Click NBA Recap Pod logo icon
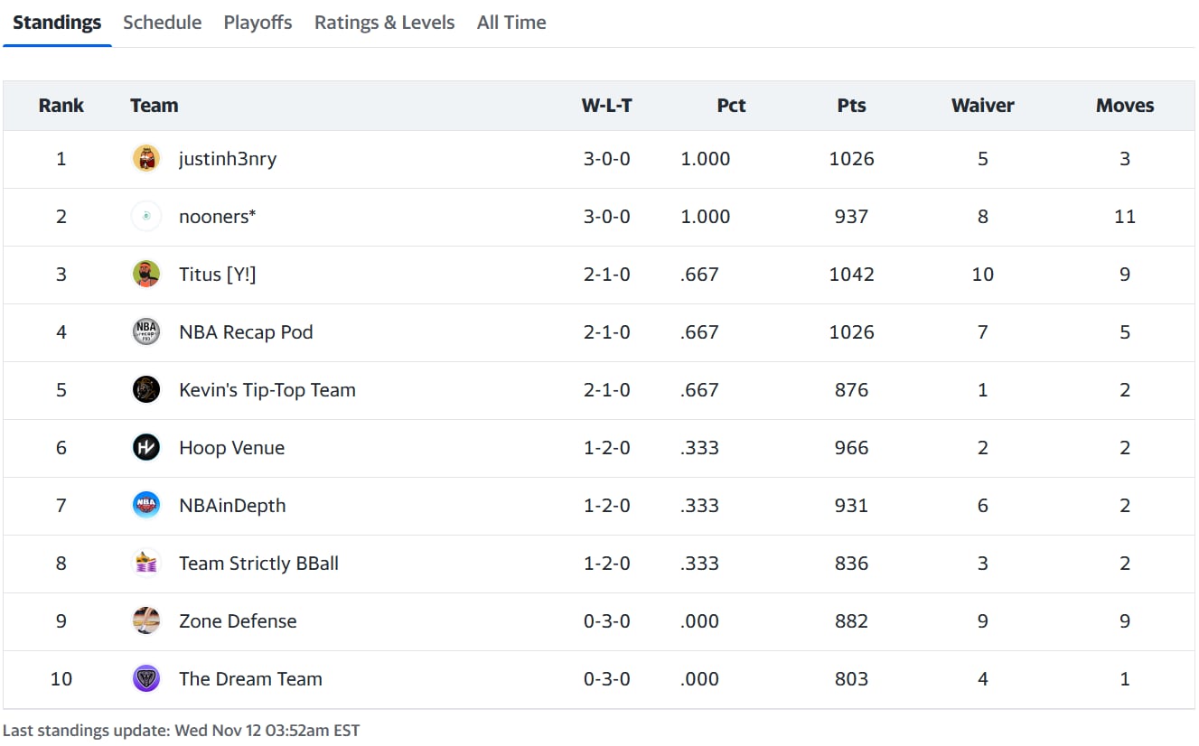The image size is (1199, 746). click(146, 332)
